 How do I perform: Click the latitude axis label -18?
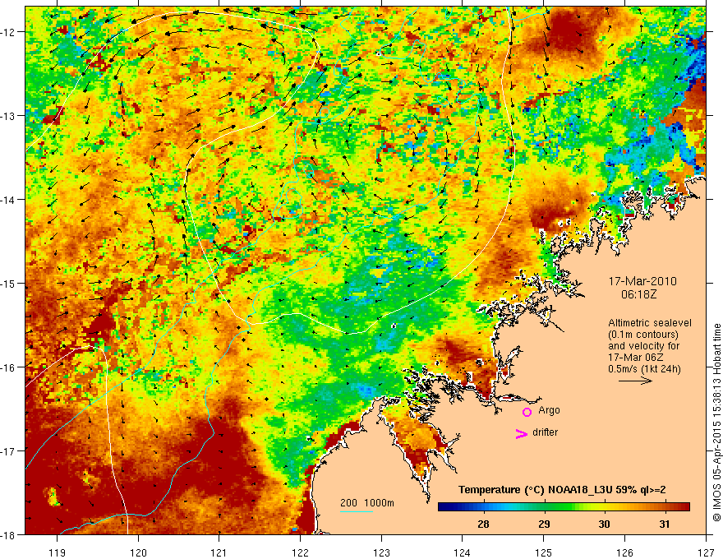click(x=8, y=534)
